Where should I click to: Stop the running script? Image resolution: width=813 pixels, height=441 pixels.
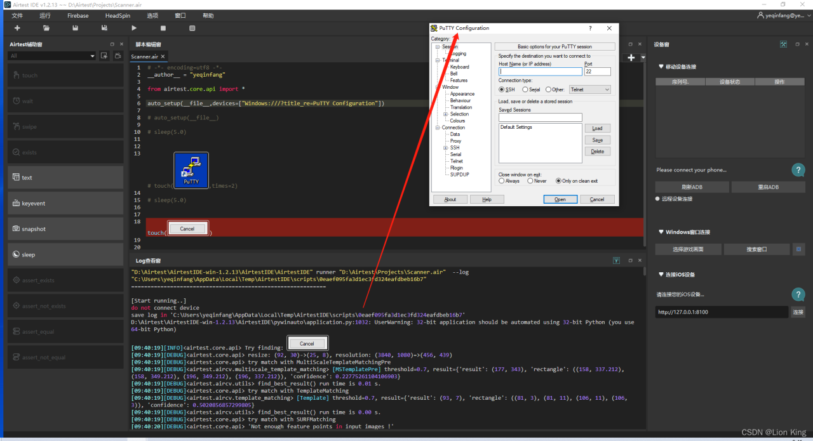[x=163, y=28]
